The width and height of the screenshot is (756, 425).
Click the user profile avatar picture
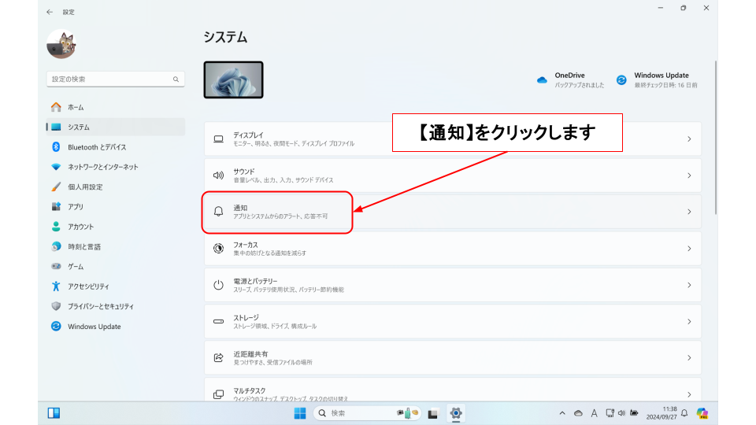61,45
